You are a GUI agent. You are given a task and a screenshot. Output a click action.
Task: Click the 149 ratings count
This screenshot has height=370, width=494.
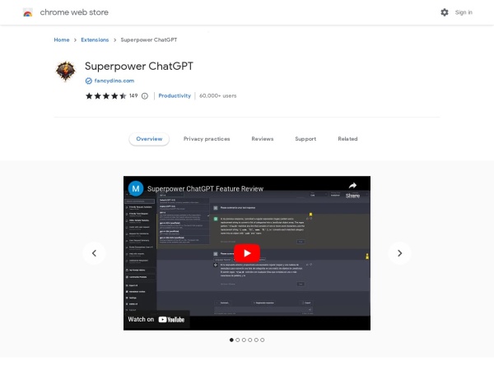[133, 95]
